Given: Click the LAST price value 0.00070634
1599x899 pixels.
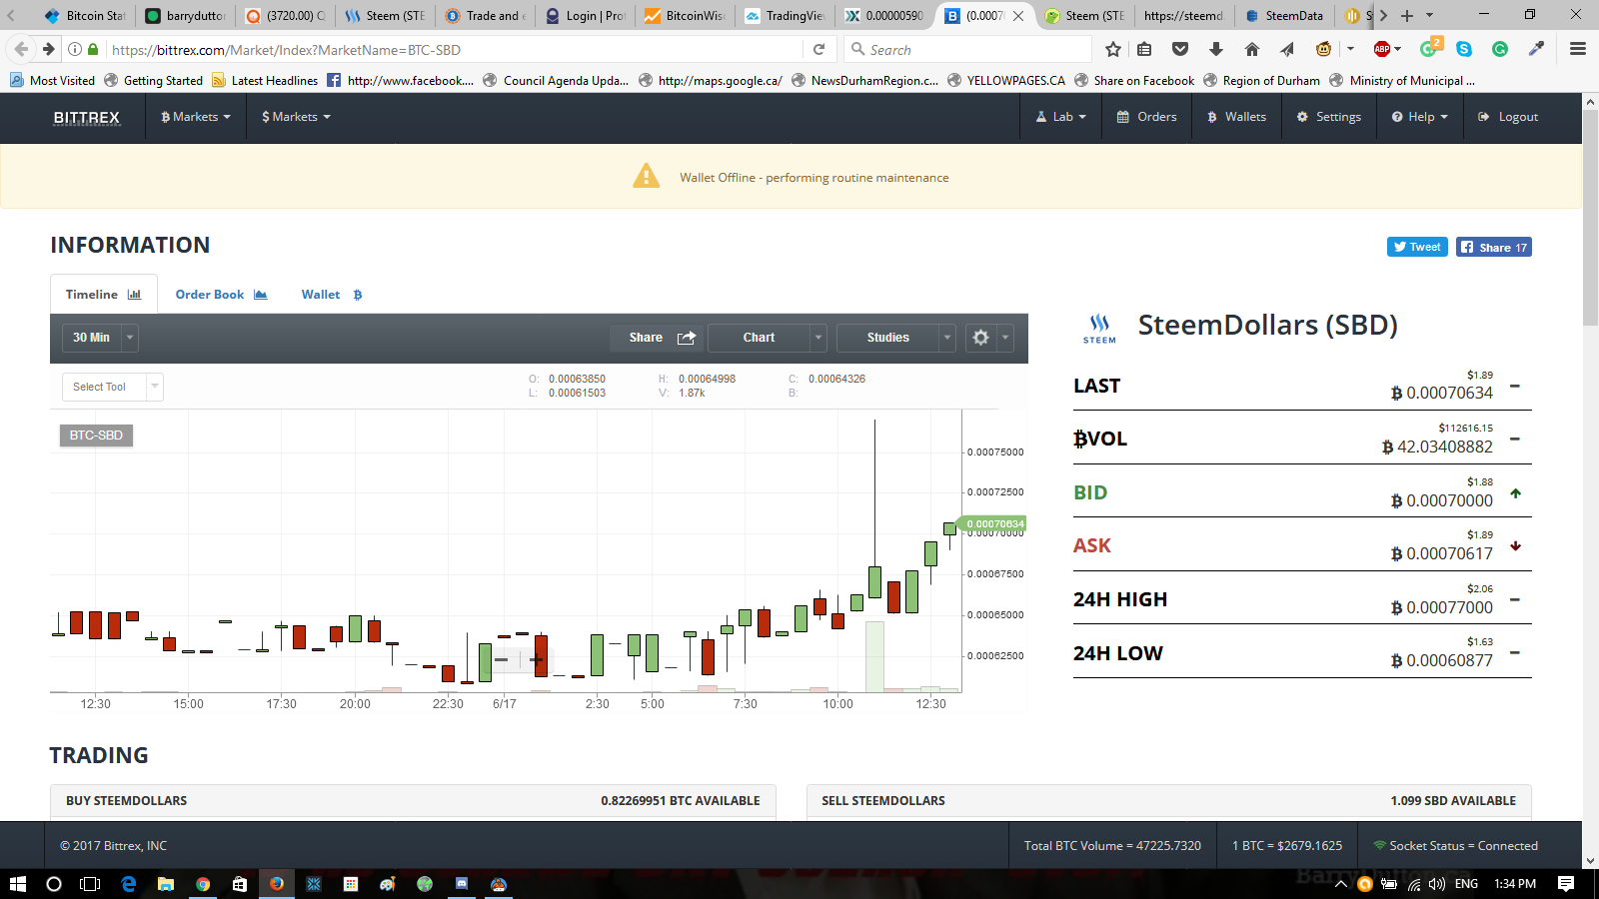Looking at the screenshot, I should (1442, 394).
